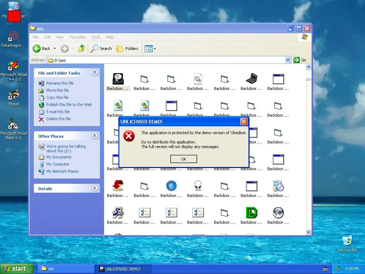Image resolution: width=365 pixels, height=274 pixels.
Task: Click the 3:09 PM clock
Action: pyautogui.click(x=352, y=269)
